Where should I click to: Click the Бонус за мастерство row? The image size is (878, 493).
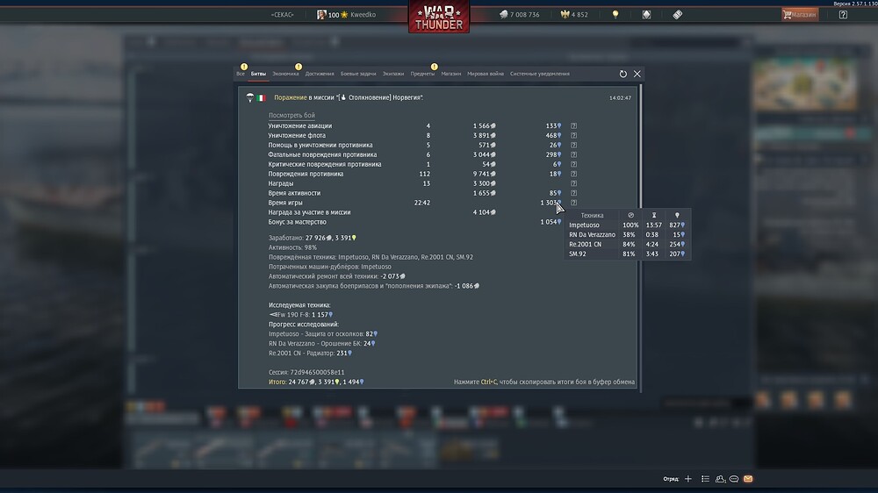(x=414, y=222)
